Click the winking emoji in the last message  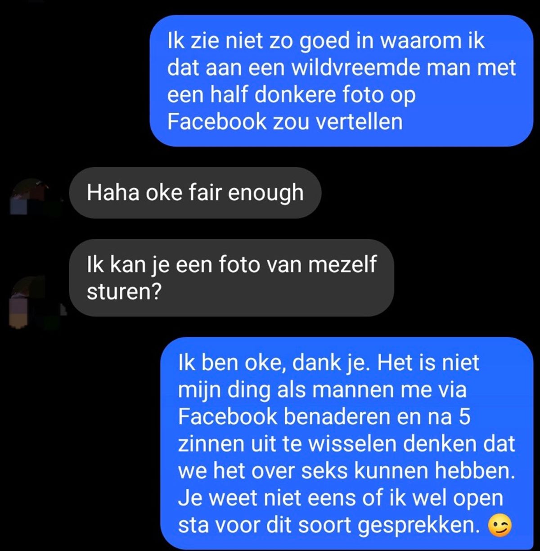coord(500,527)
